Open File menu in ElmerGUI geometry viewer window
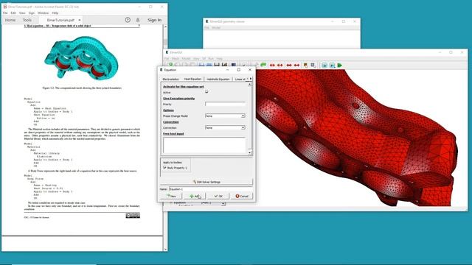The image size is (472, 265). pos(206,28)
